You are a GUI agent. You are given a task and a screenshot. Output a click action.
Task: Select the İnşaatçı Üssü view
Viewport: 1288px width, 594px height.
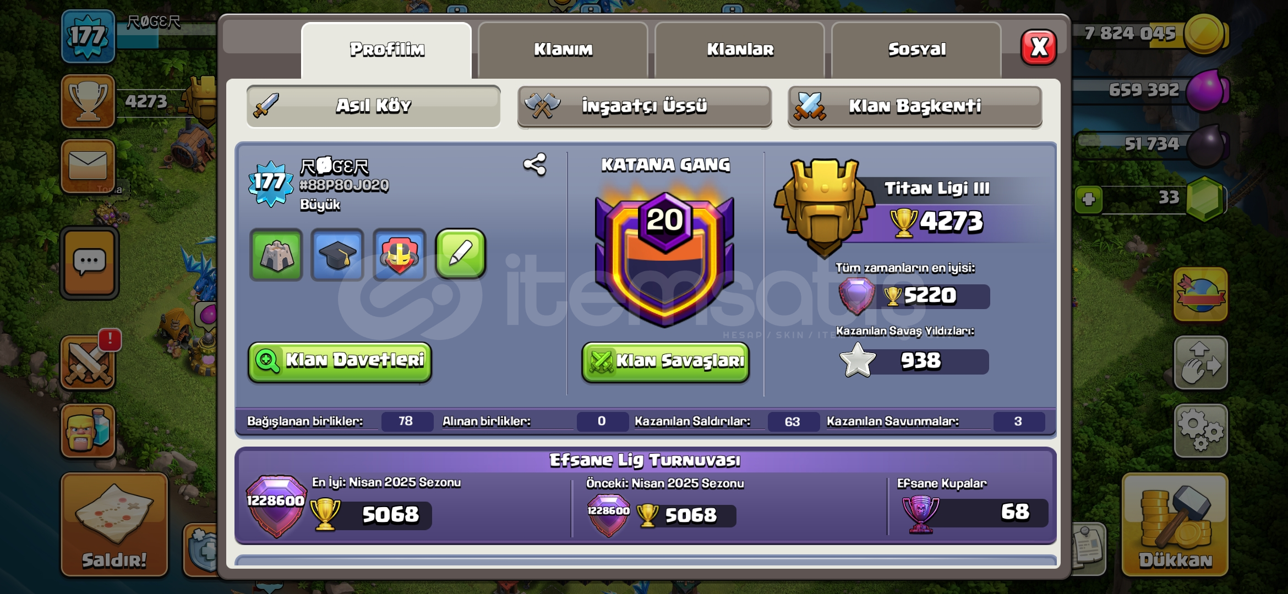point(644,106)
